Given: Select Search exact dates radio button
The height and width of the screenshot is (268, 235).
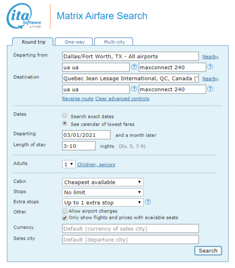Looking at the screenshot, I should click(65, 115).
